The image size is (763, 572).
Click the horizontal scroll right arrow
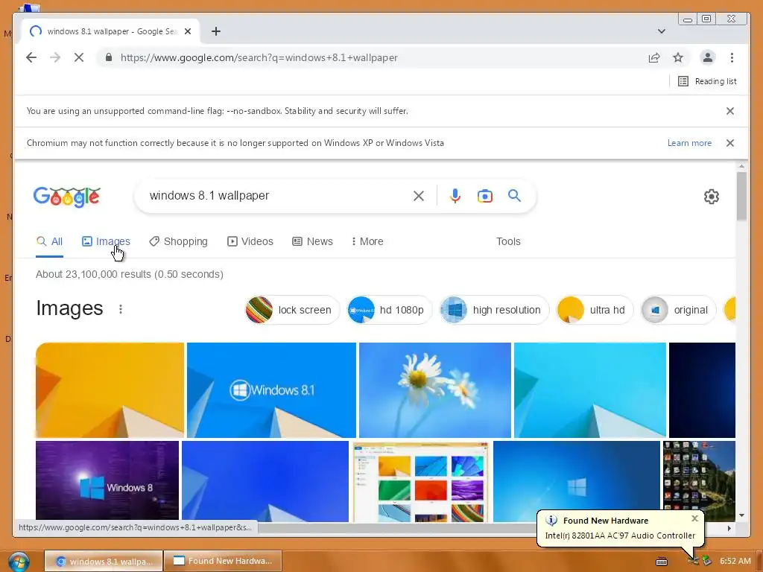pos(729,528)
